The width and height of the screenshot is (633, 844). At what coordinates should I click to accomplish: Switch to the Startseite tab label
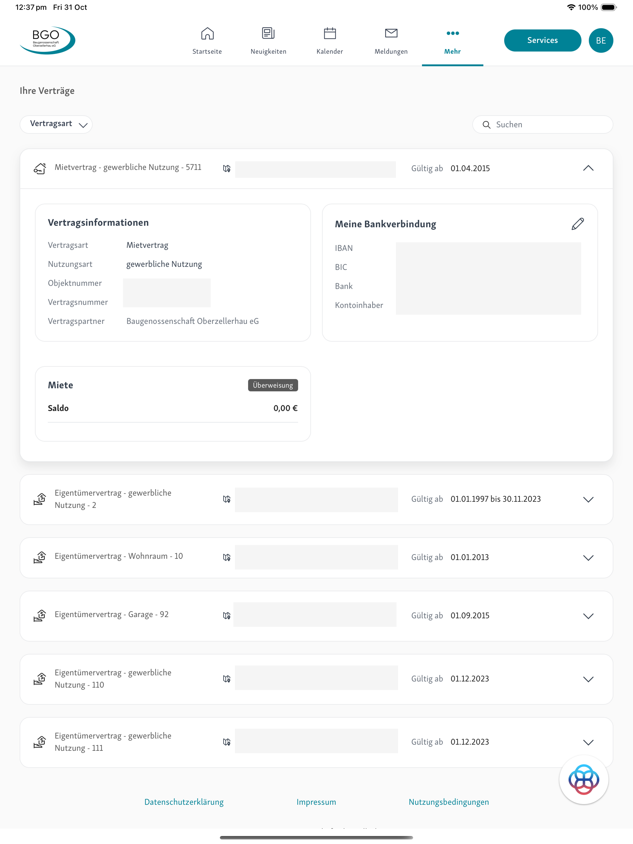(207, 52)
